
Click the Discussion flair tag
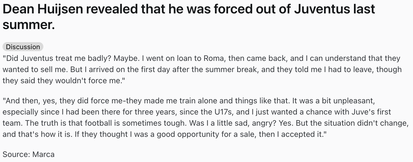pyautogui.click(x=23, y=47)
